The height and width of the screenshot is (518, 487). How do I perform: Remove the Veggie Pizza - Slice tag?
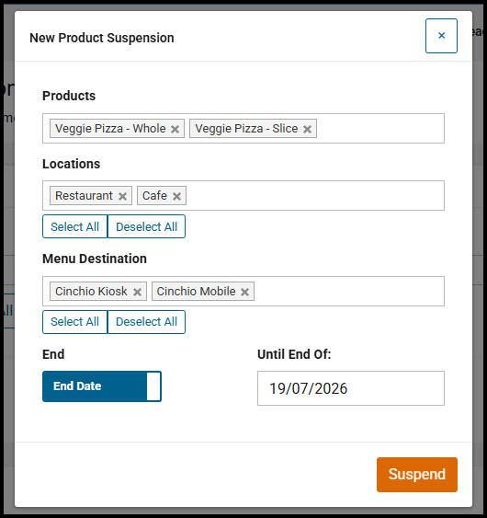(307, 129)
